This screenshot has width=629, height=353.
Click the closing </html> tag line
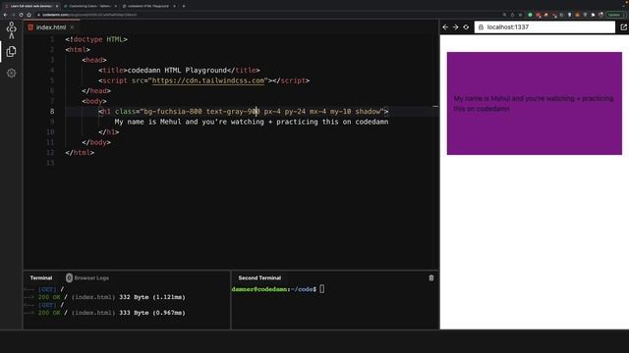[80, 153]
